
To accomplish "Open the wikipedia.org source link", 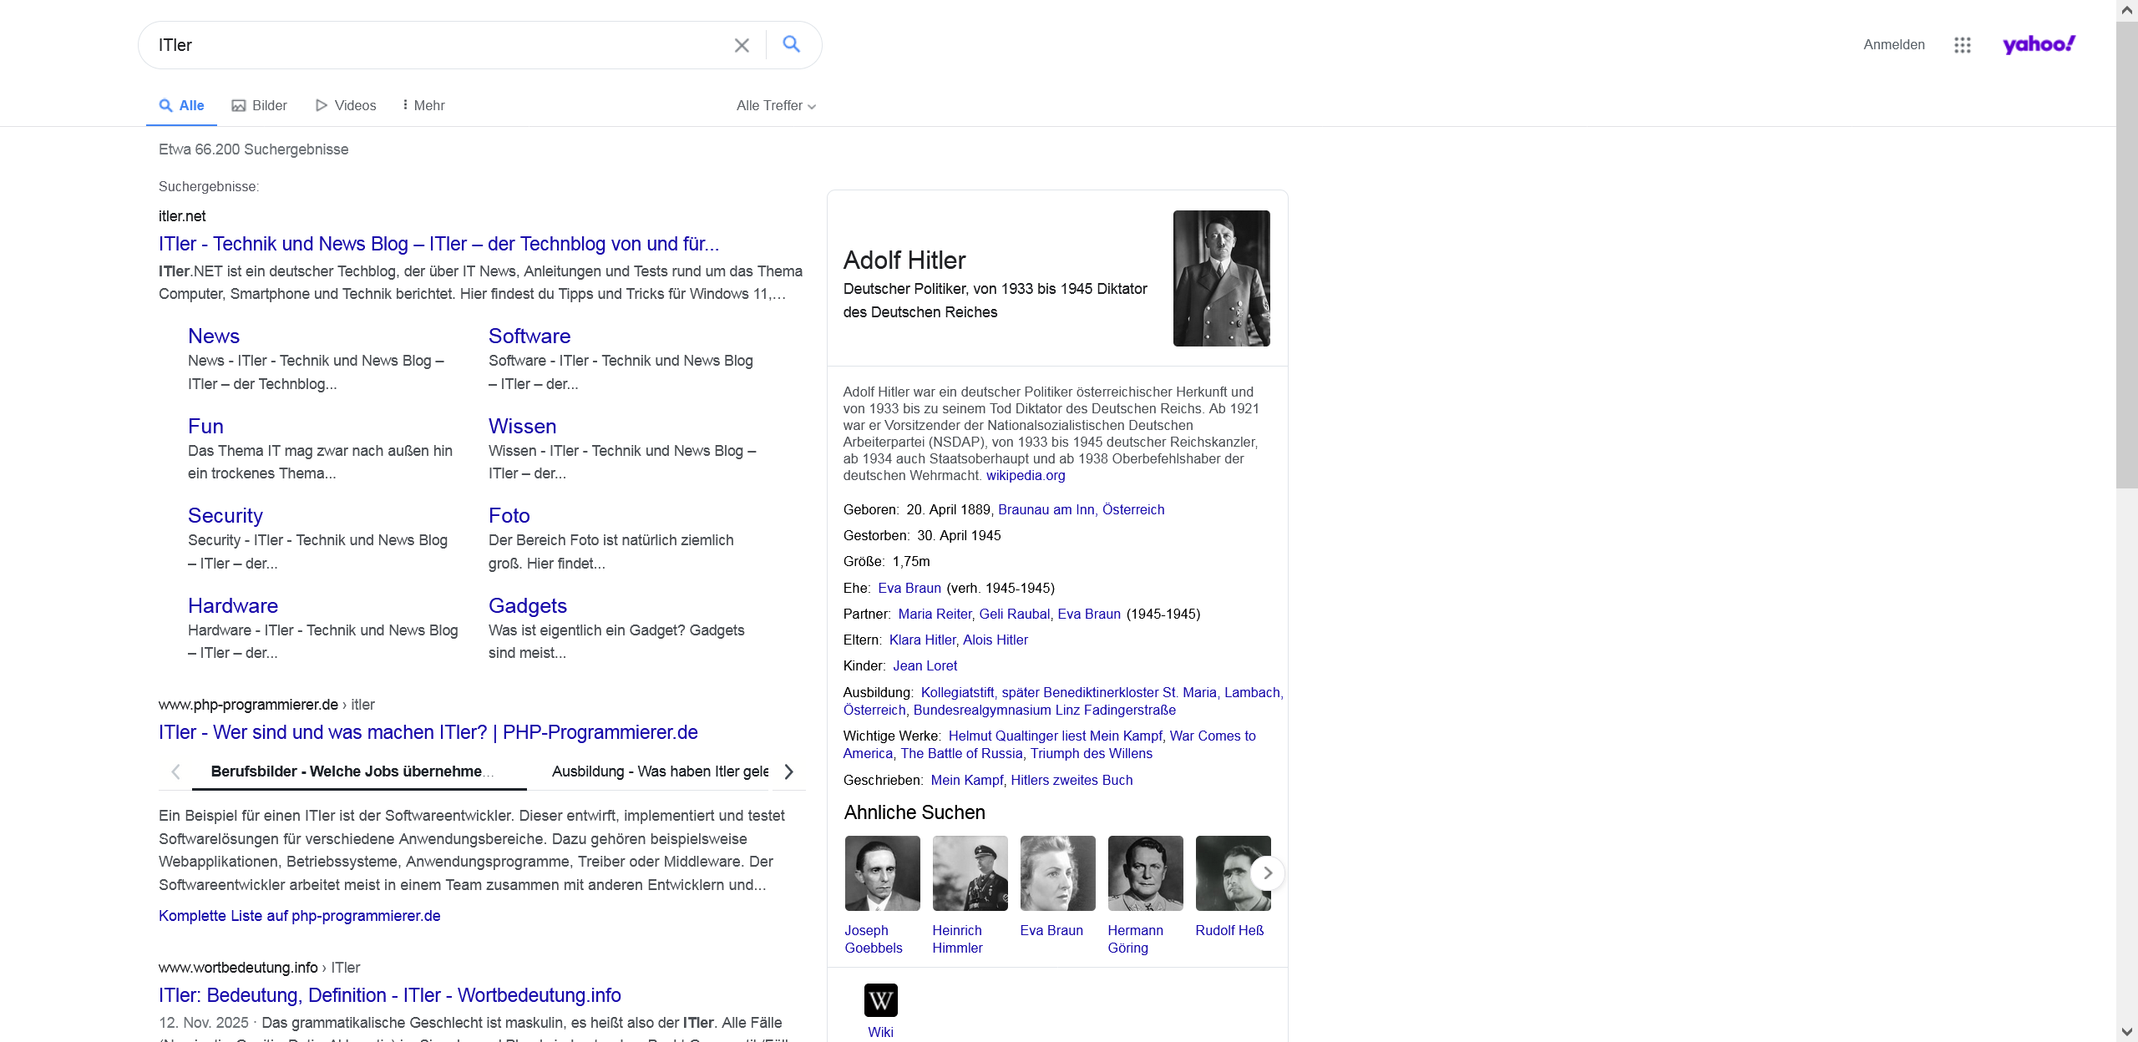I will click(x=1026, y=475).
